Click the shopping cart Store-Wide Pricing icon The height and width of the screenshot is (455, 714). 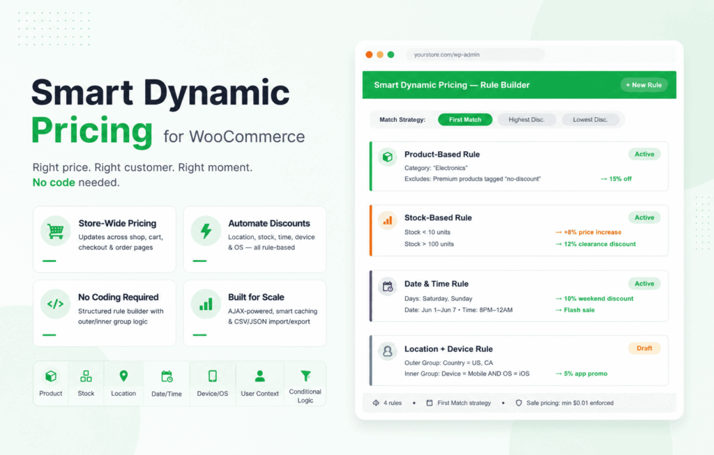tap(56, 231)
